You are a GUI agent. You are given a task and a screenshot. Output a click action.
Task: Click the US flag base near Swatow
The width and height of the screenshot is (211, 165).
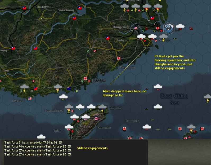pyautogui.click(x=30, y=99)
